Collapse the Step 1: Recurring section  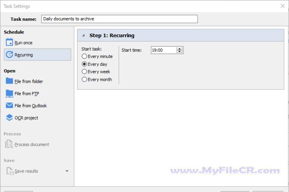pyautogui.click(x=83, y=35)
